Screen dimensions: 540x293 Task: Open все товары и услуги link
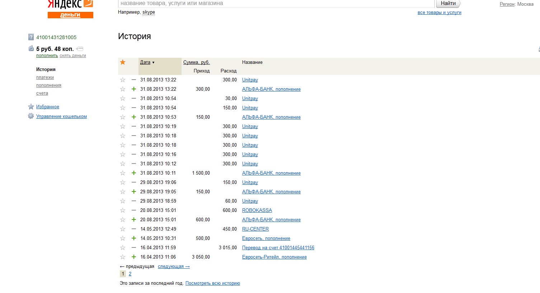(440, 13)
